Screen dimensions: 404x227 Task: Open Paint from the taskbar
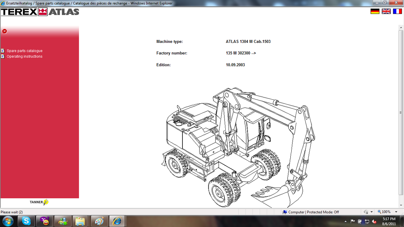(99, 221)
